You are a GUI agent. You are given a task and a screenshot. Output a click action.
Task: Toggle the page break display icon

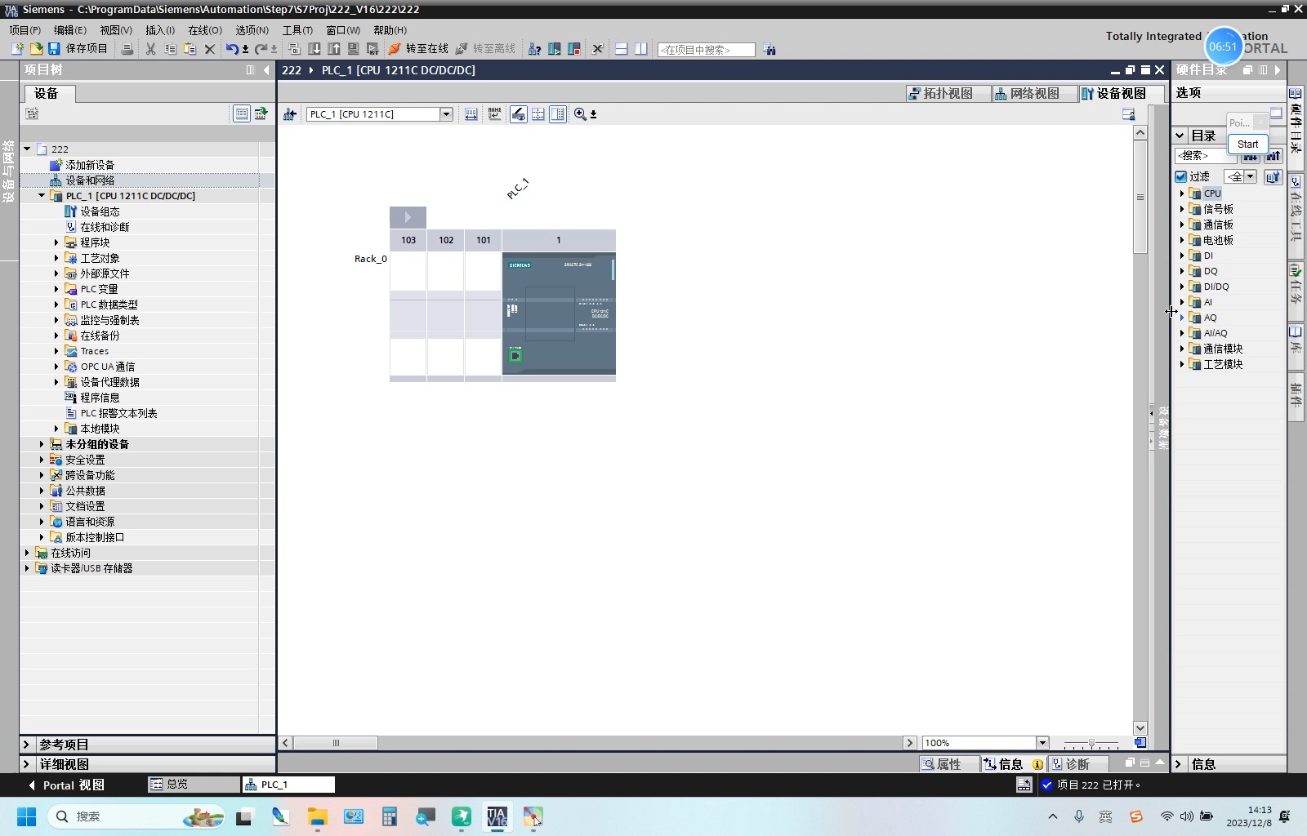tap(538, 114)
